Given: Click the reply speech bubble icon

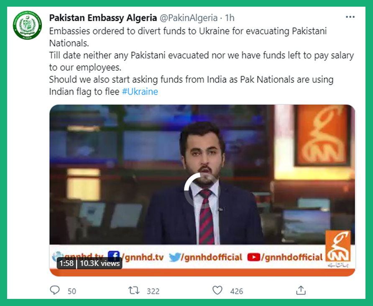Looking at the screenshot, I should pos(55,290).
